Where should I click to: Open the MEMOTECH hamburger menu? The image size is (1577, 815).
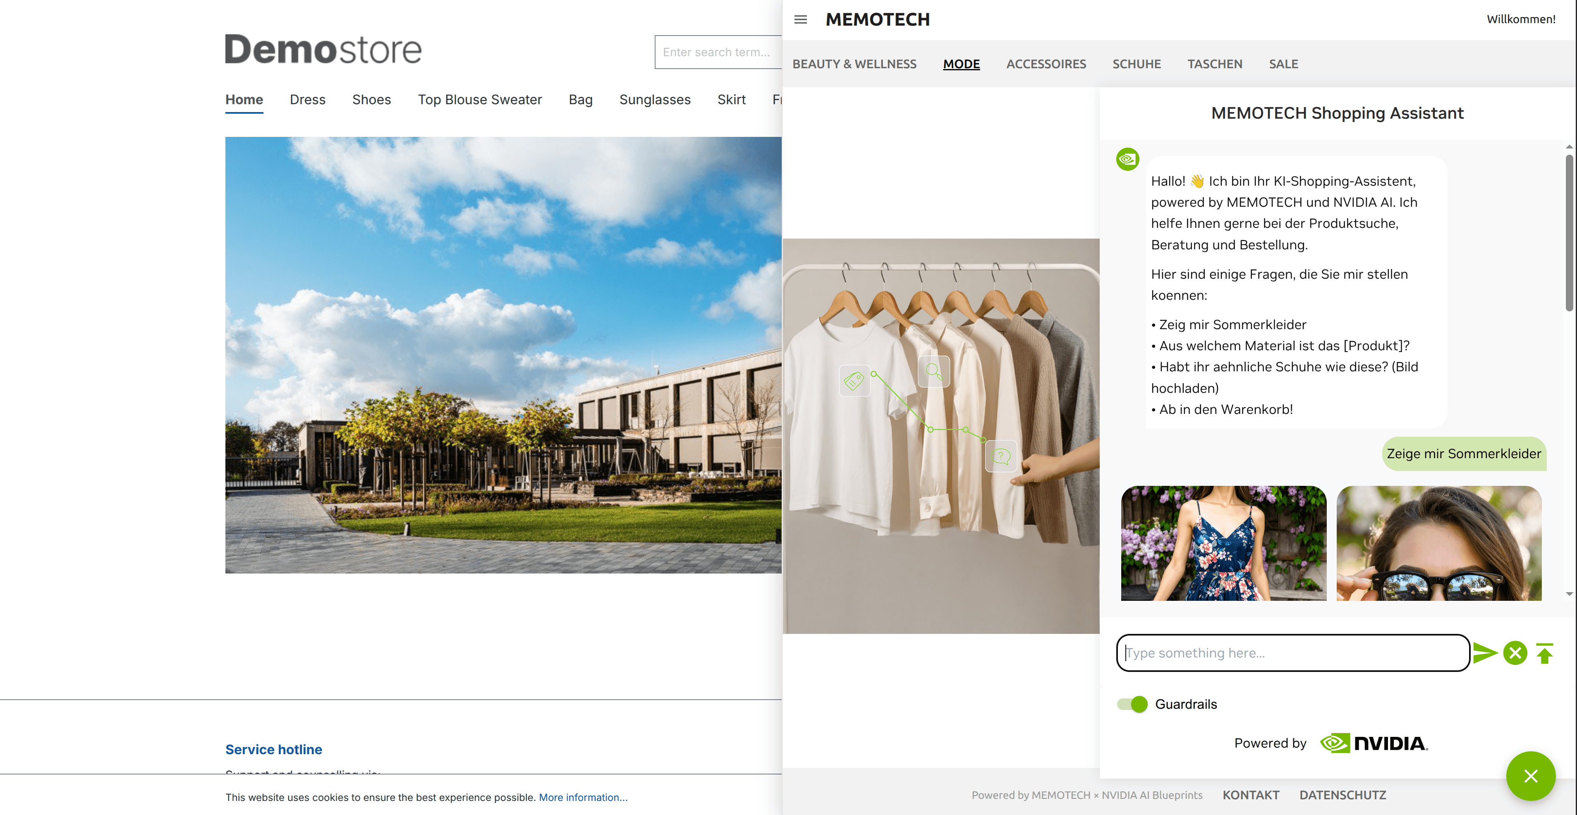point(800,19)
